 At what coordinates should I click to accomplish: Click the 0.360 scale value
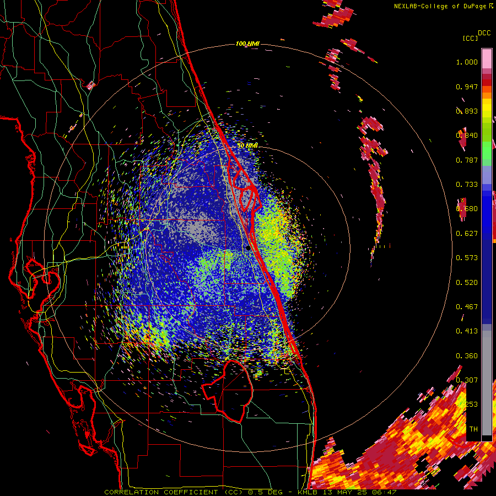coord(467,356)
